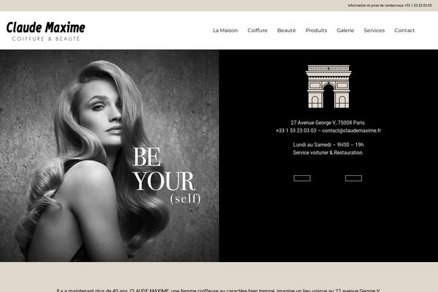Click the Service voiturier & Restauration text
The image size is (438, 292).
pos(328,153)
